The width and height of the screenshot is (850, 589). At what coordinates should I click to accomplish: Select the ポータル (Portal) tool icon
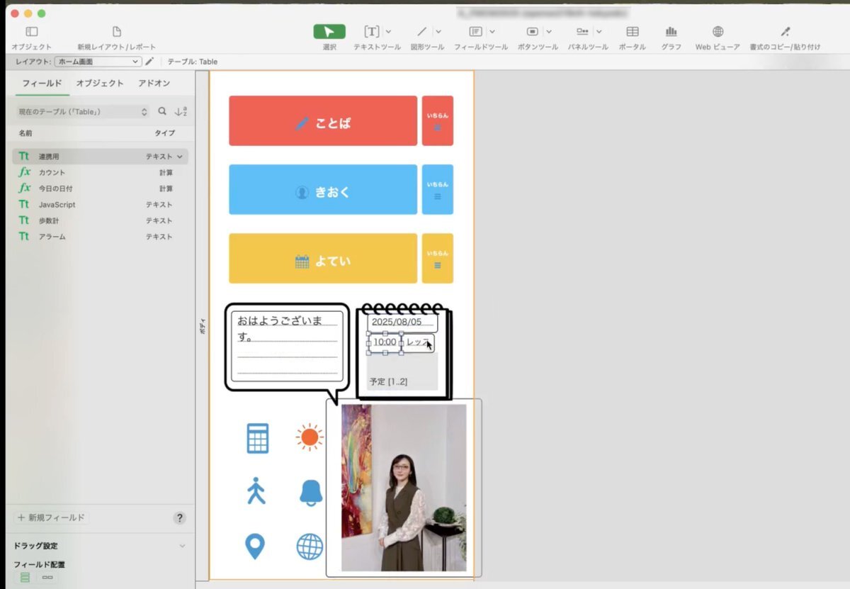(x=632, y=32)
